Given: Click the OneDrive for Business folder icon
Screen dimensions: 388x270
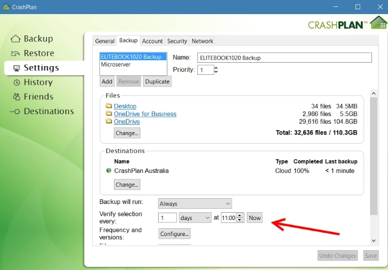Looking at the screenshot, I should coord(109,114).
